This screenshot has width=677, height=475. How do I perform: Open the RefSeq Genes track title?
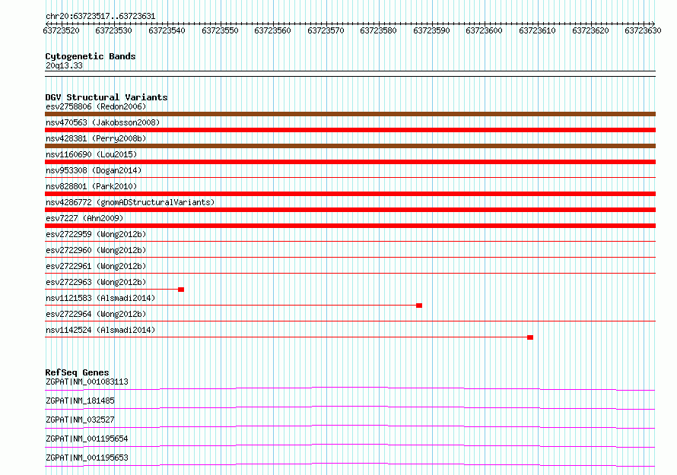tap(78, 372)
